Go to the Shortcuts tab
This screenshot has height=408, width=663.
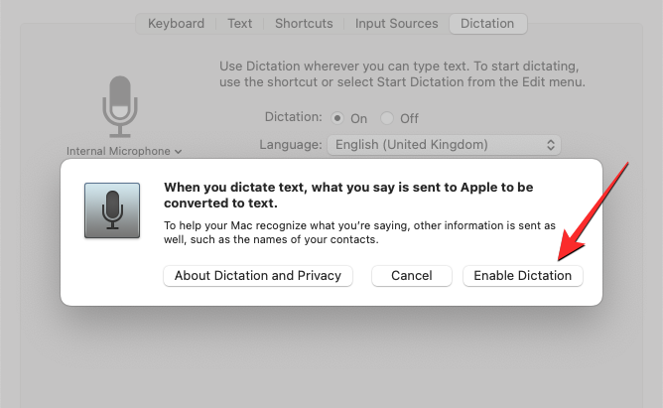[x=304, y=23]
